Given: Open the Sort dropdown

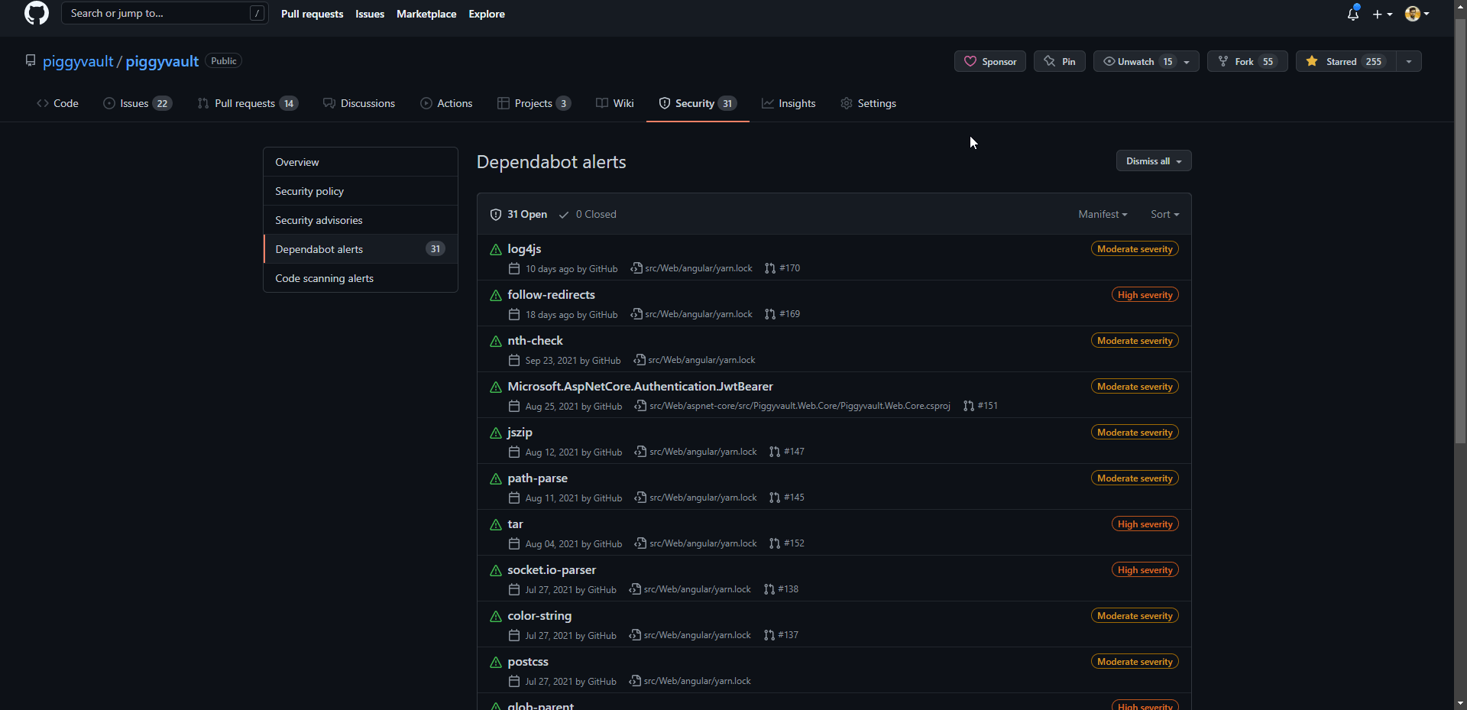Looking at the screenshot, I should [1164, 215].
